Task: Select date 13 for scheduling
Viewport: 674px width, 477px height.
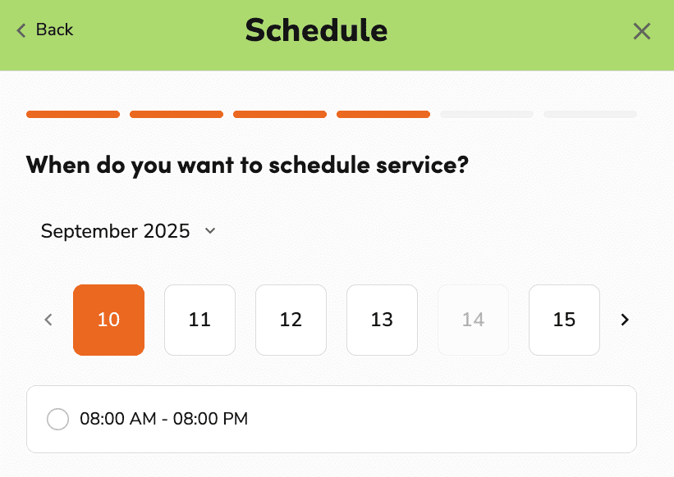Action: [382, 320]
